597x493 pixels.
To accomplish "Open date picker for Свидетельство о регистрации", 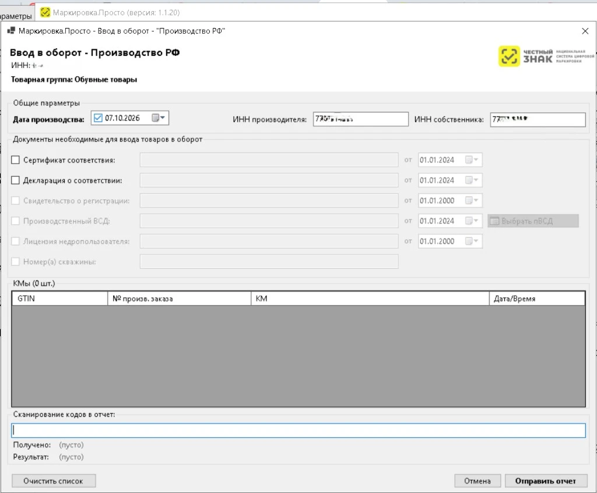I will click(471, 201).
